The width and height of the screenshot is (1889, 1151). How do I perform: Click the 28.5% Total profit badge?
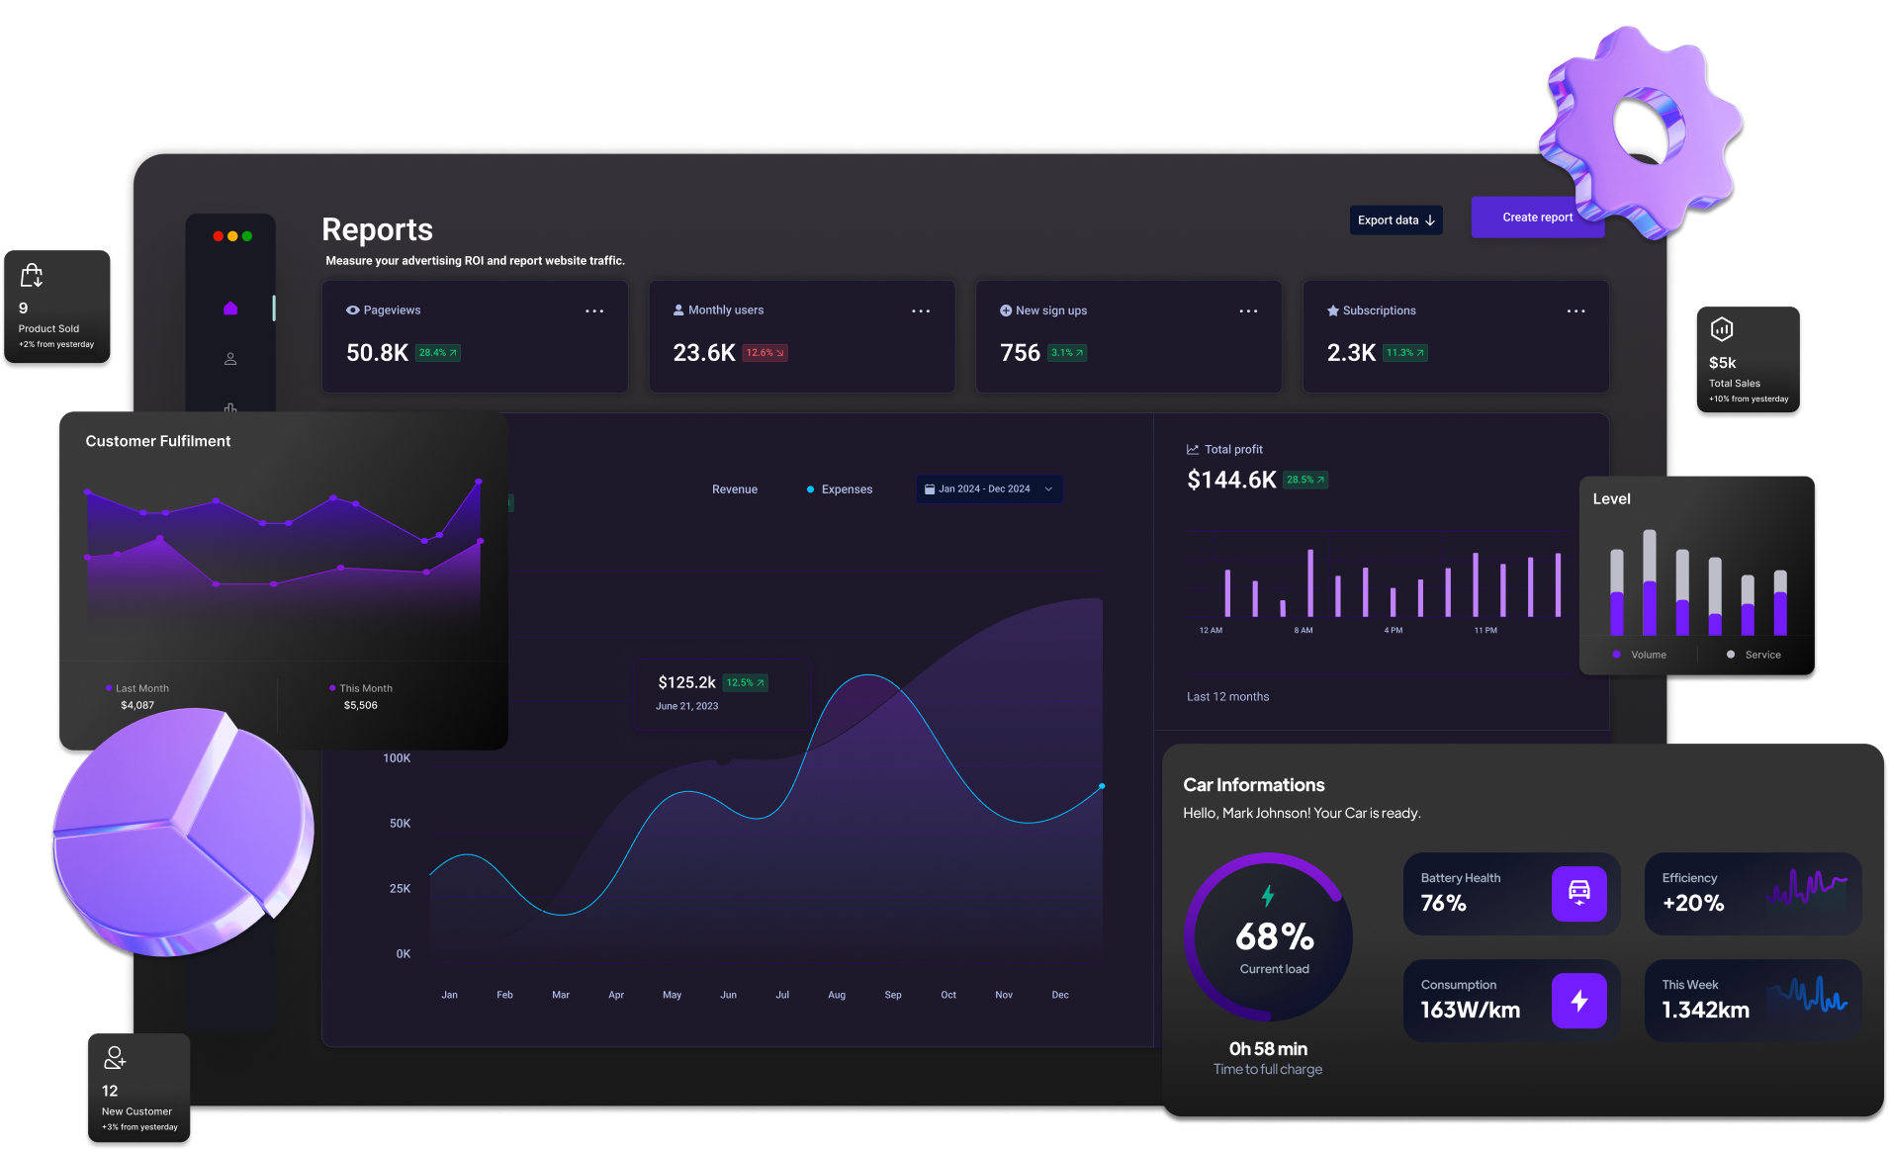[1305, 480]
